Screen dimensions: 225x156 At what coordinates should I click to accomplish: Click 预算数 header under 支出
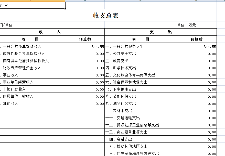click(x=196, y=39)
